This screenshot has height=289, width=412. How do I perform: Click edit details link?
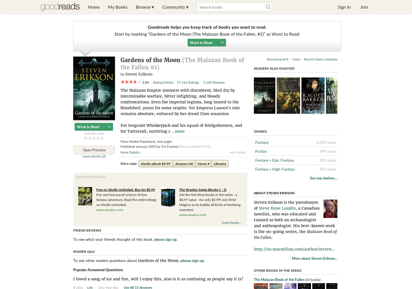coord(238,152)
